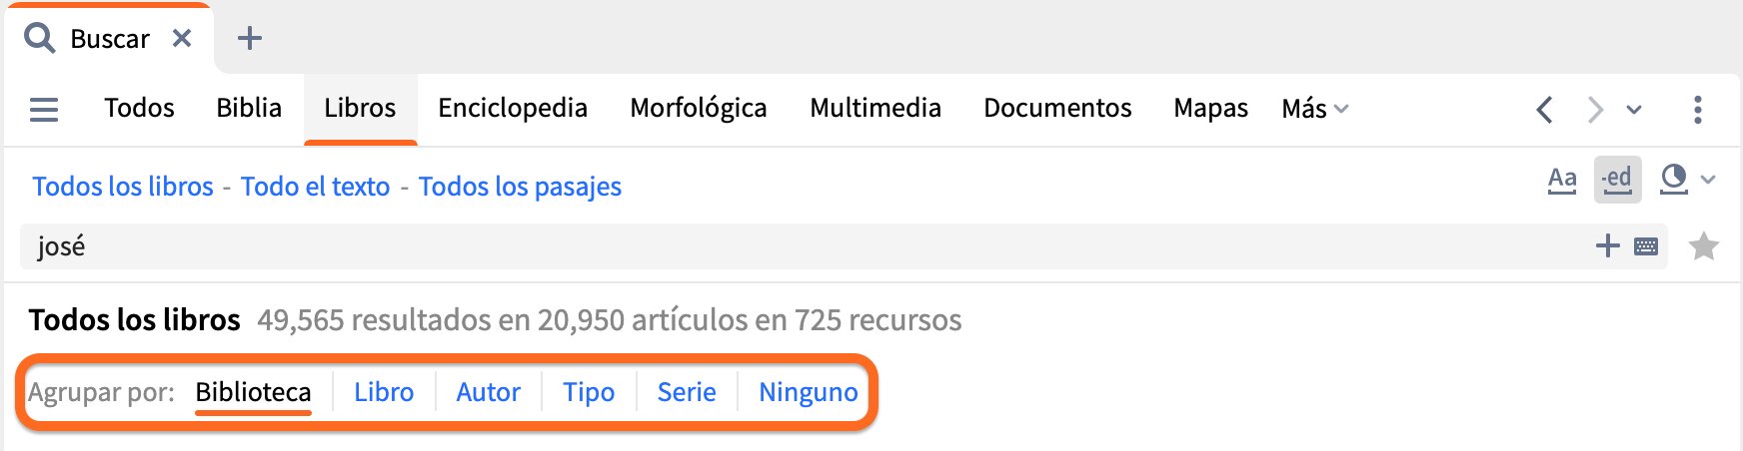Mark search as favorite with star
This screenshot has height=451, width=1743.
click(1703, 245)
